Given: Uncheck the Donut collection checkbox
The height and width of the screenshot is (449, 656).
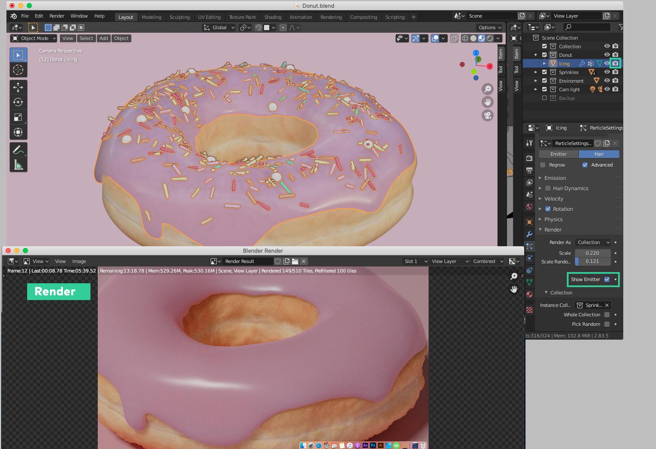Looking at the screenshot, I should click(544, 55).
